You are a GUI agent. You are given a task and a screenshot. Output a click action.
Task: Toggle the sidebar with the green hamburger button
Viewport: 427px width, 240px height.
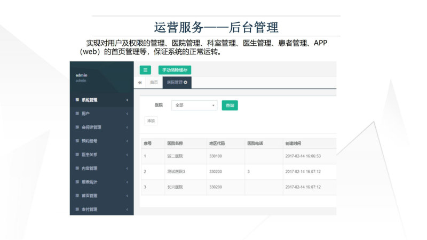[145, 70]
